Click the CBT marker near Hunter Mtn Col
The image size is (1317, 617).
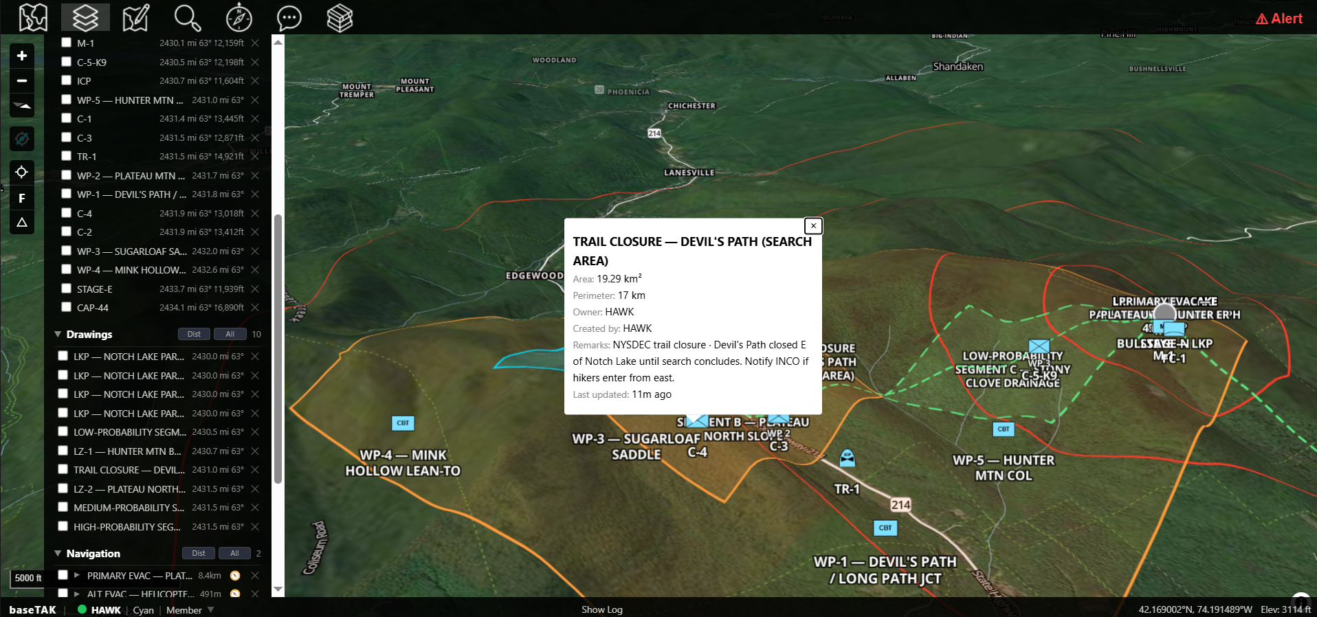pyautogui.click(x=1004, y=429)
